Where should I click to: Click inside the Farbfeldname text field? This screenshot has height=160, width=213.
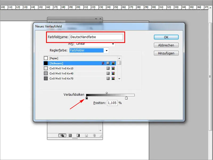pyautogui.click(x=96, y=37)
